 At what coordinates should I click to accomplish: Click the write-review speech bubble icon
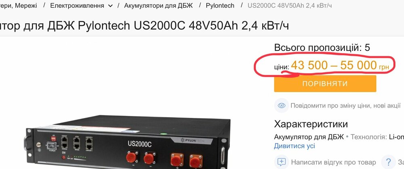pyautogui.click(x=281, y=162)
